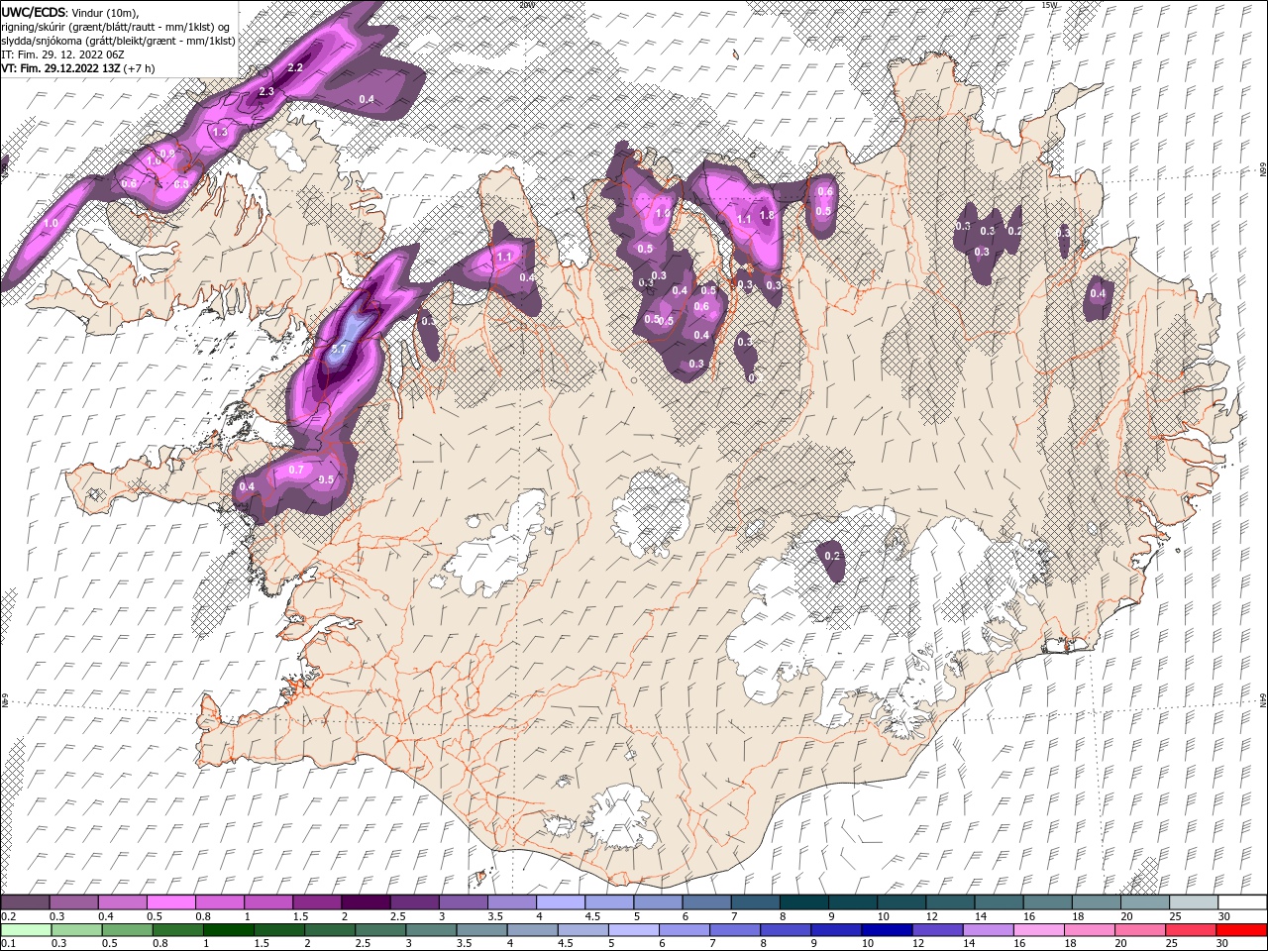Image resolution: width=1268 pixels, height=951 pixels.
Task: Click the 20W longitude label
Action: coord(526,5)
